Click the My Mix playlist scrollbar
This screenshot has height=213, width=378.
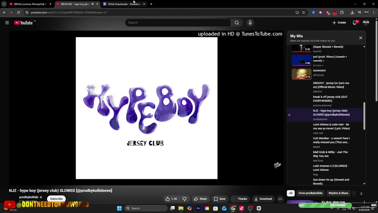pos(364,116)
